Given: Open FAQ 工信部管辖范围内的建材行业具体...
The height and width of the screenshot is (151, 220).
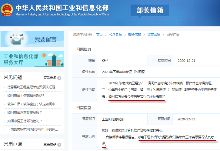Looking at the screenshot, I should coord(32,129).
